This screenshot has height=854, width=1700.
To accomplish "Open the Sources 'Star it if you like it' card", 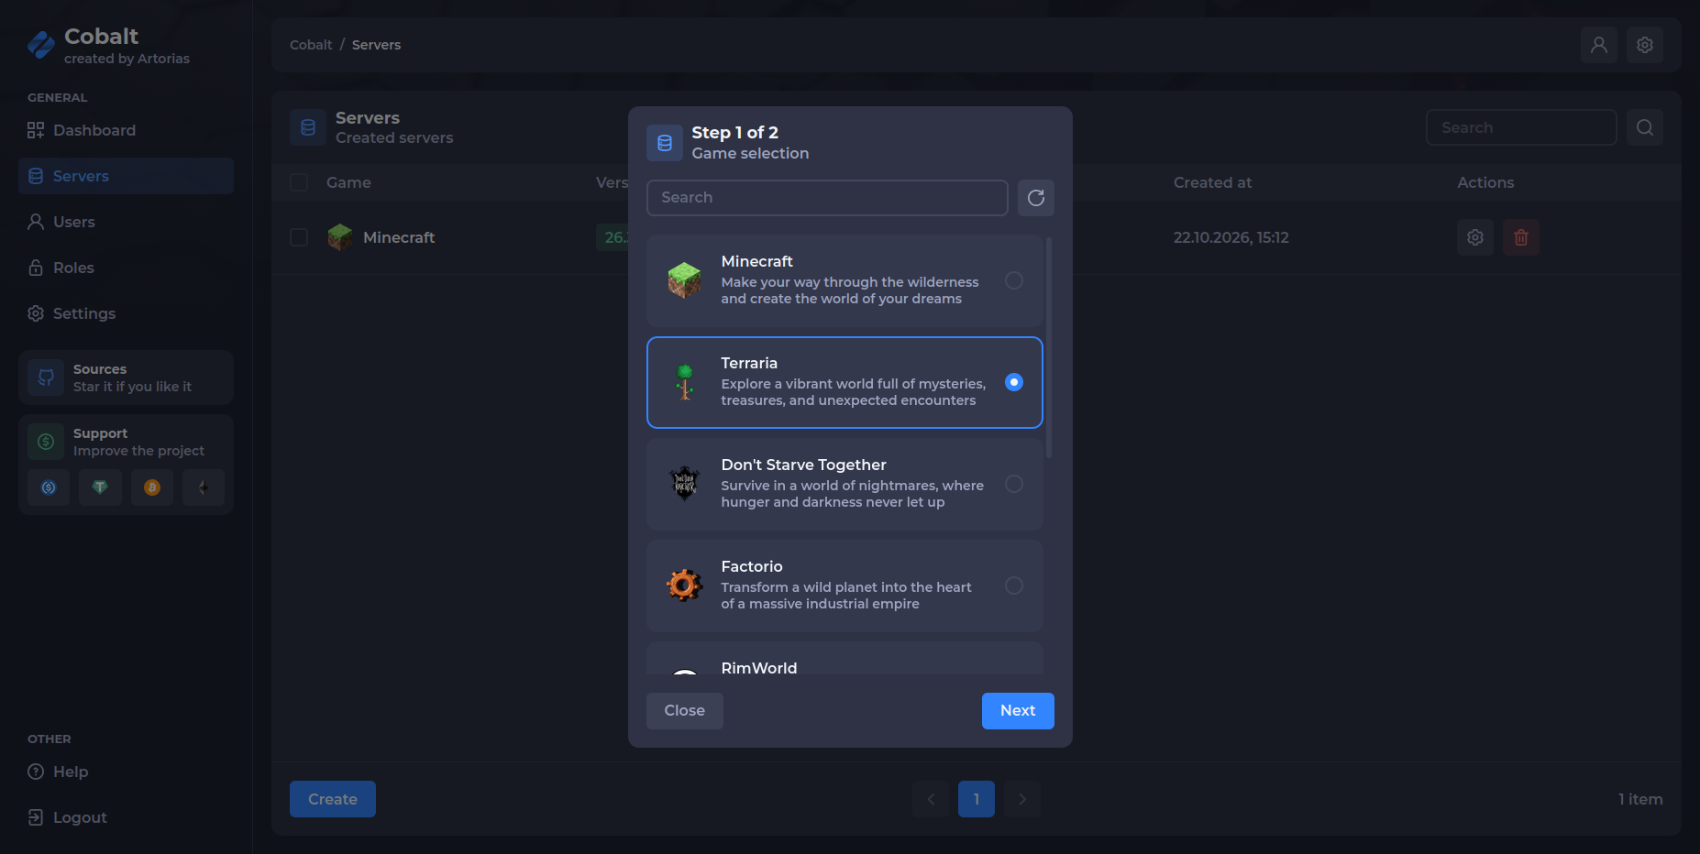I will 126,378.
